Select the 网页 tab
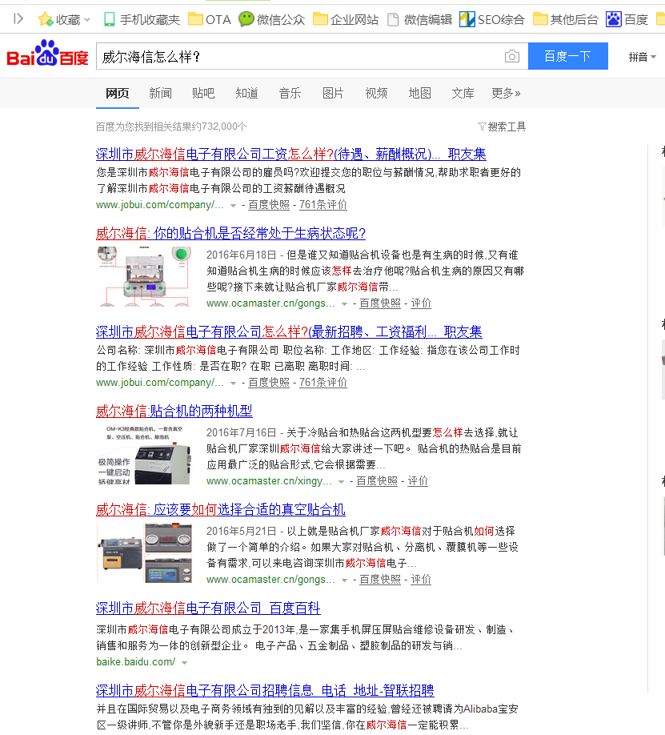 117,94
